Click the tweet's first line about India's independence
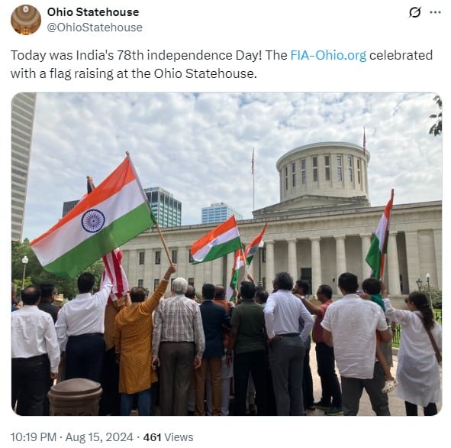The image size is (451, 448). point(221,55)
